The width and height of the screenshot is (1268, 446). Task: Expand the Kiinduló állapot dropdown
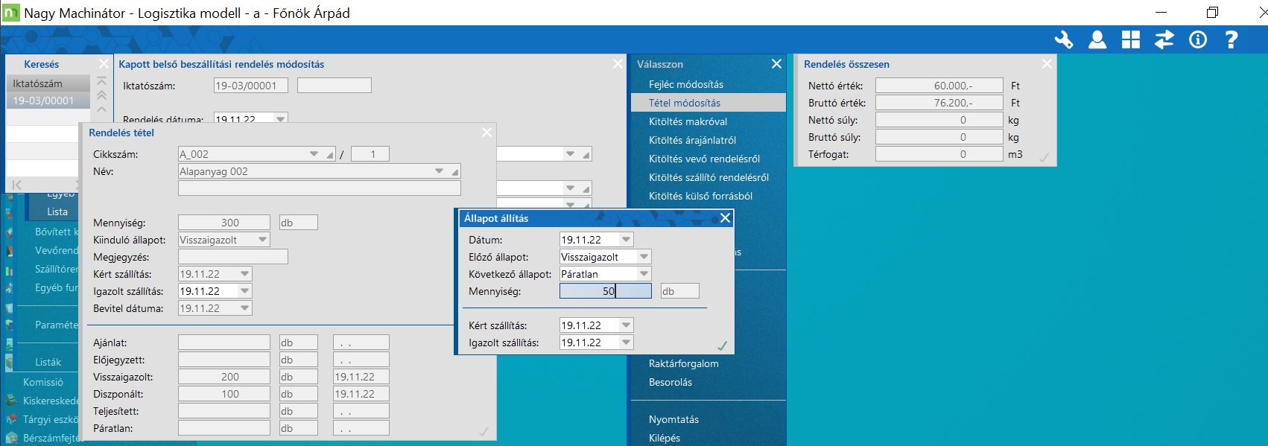click(263, 240)
